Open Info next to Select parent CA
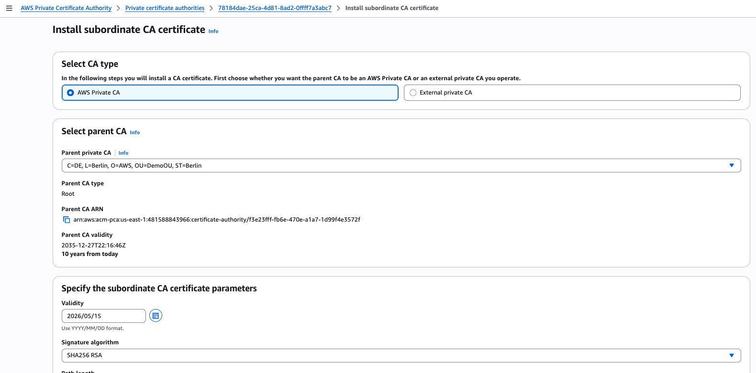Screen dimensions: 756x373 click(135, 132)
